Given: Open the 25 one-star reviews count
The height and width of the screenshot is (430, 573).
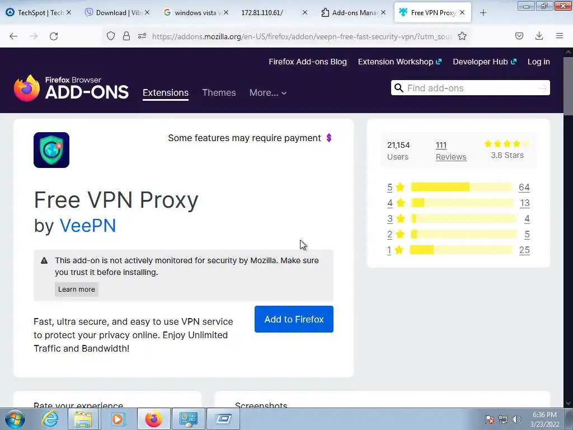Looking at the screenshot, I should (x=524, y=250).
